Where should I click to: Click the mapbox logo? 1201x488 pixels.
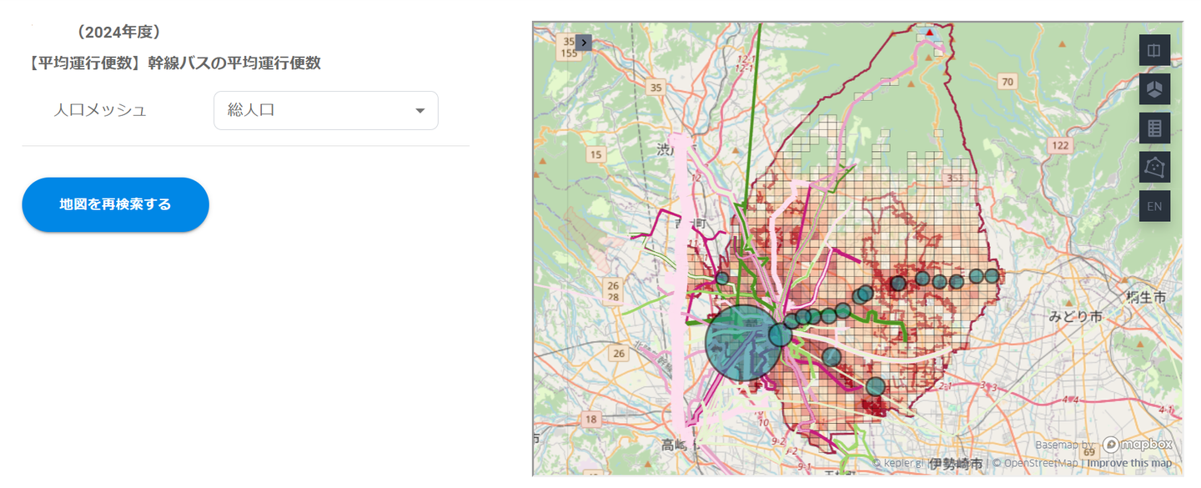coord(1138,445)
